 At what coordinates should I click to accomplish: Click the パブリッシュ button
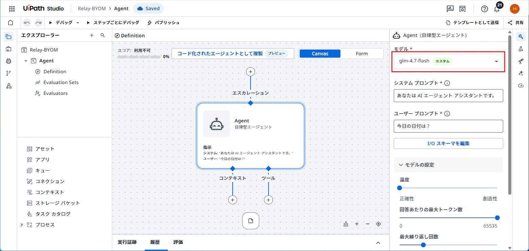tap(163, 23)
